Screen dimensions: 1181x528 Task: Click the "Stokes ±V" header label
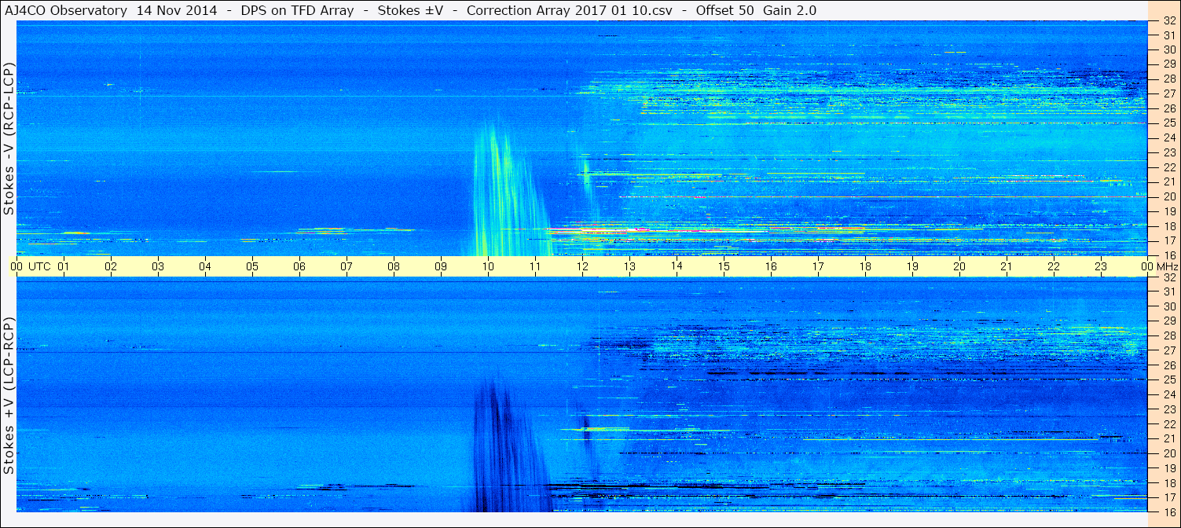(411, 10)
